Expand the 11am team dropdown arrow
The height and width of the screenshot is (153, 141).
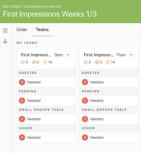(x=131, y=55)
